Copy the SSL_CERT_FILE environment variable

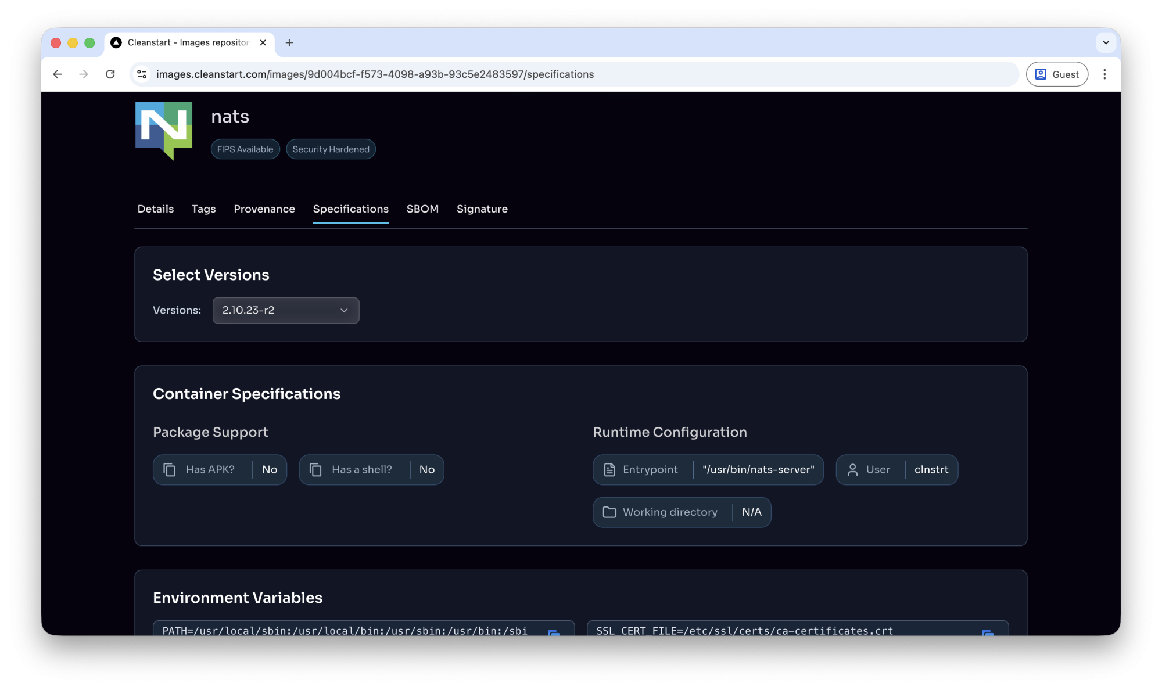(988, 633)
